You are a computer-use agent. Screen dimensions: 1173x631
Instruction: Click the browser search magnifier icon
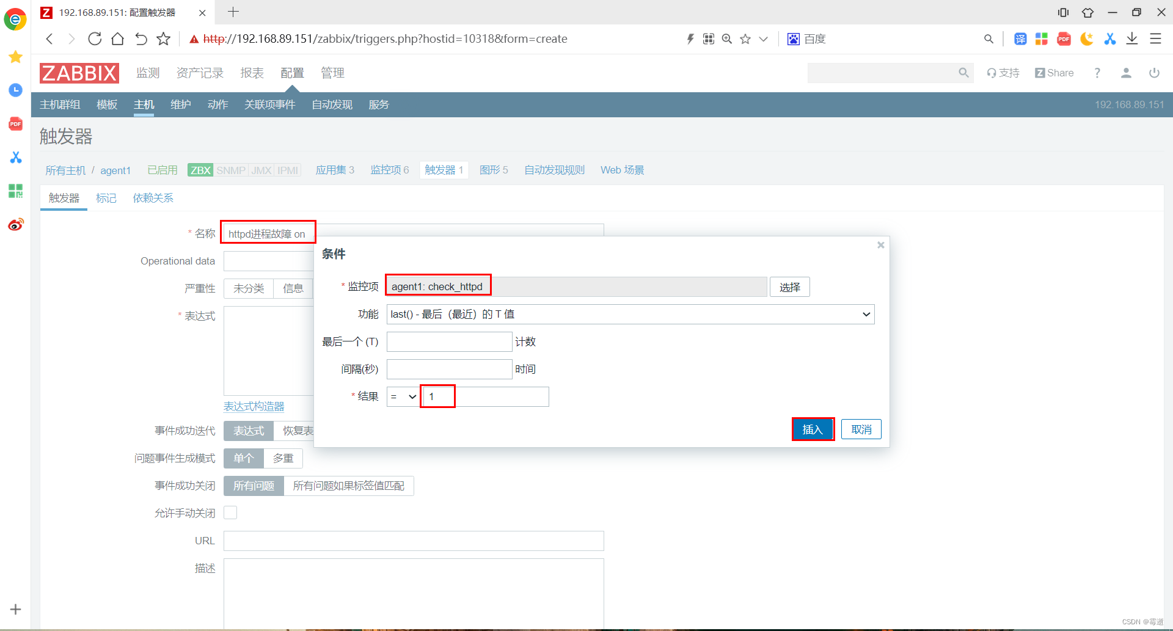988,39
